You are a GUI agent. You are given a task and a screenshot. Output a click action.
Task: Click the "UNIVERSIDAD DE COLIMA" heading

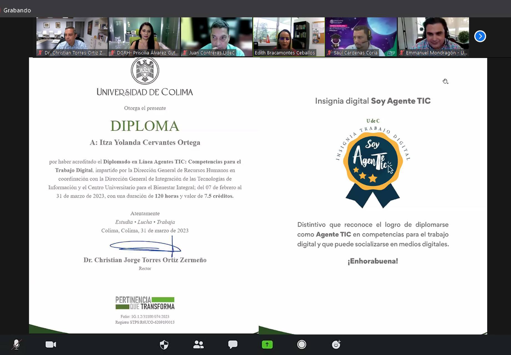[x=145, y=92]
